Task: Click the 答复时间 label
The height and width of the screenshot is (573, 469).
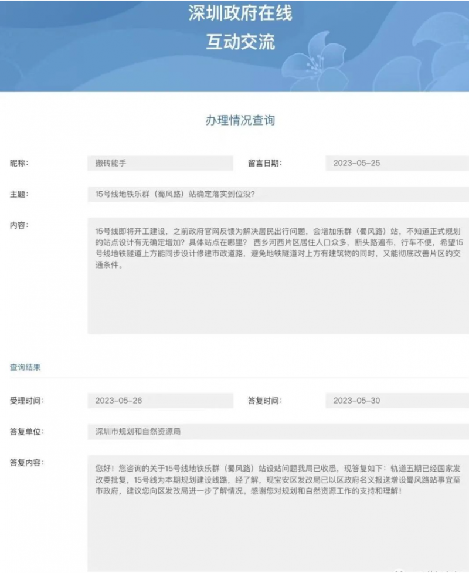Action: point(265,401)
